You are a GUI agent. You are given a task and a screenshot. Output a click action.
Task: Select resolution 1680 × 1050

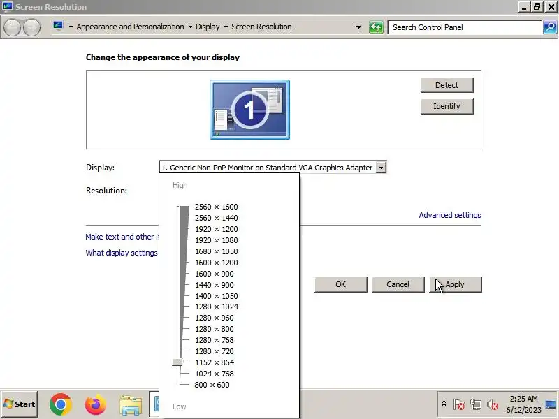216,251
